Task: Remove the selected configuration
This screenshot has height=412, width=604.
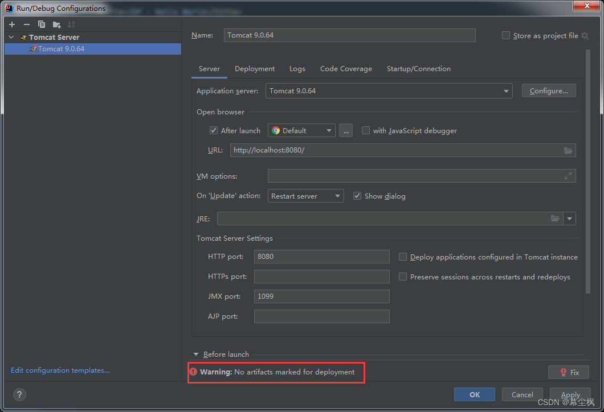Action: (x=26, y=24)
